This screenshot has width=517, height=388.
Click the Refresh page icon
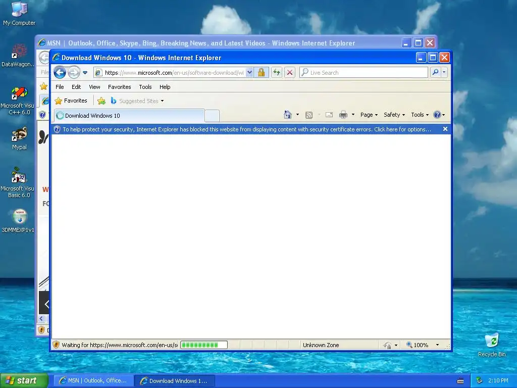tap(277, 72)
